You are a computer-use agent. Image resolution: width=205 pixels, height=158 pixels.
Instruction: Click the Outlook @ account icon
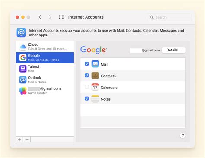[x=23, y=80]
